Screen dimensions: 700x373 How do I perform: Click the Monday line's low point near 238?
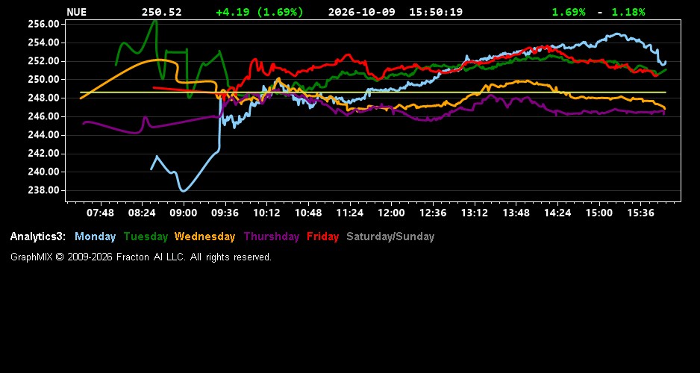coord(183,190)
